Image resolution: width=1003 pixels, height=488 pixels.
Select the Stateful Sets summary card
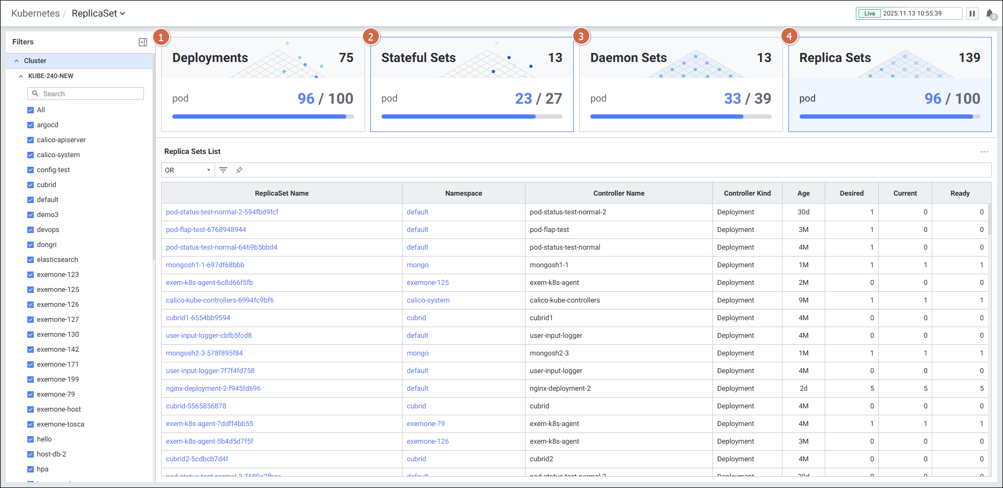472,84
